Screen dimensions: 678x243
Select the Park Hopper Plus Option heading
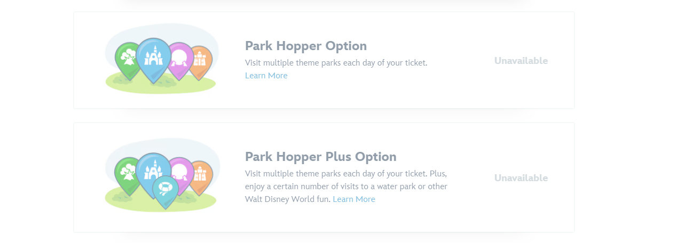click(x=320, y=157)
